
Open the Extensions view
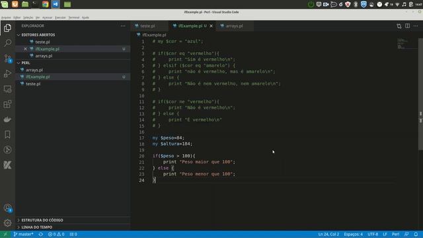pos(7,104)
